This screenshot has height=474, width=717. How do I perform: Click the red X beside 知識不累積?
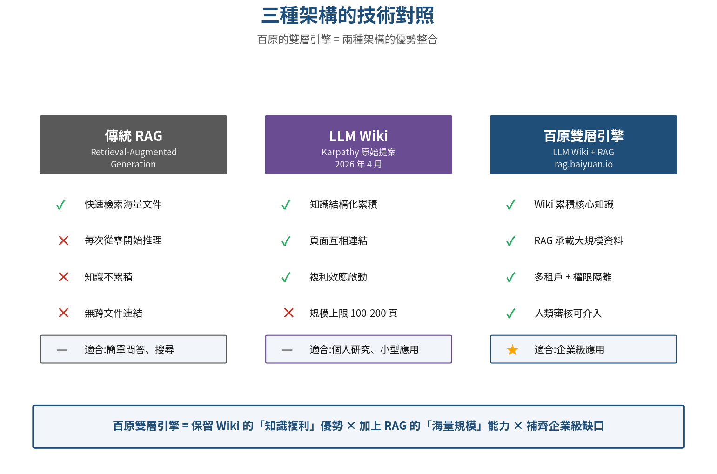point(64,277)
